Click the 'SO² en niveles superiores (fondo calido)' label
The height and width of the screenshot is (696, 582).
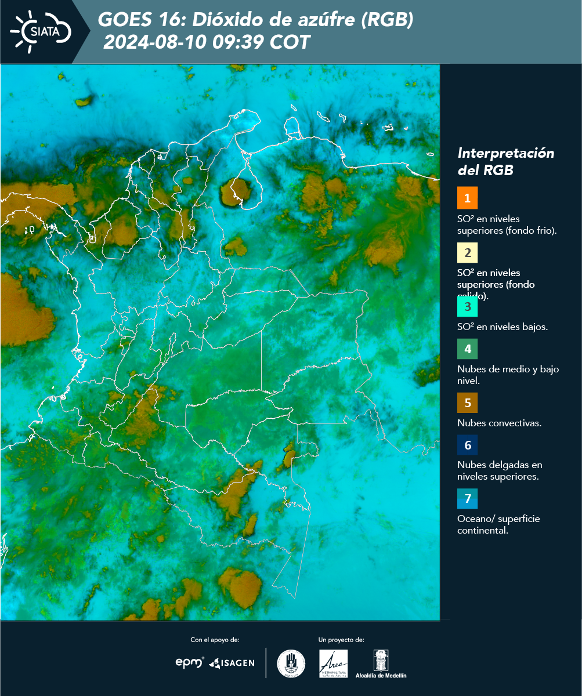[496, 284]
